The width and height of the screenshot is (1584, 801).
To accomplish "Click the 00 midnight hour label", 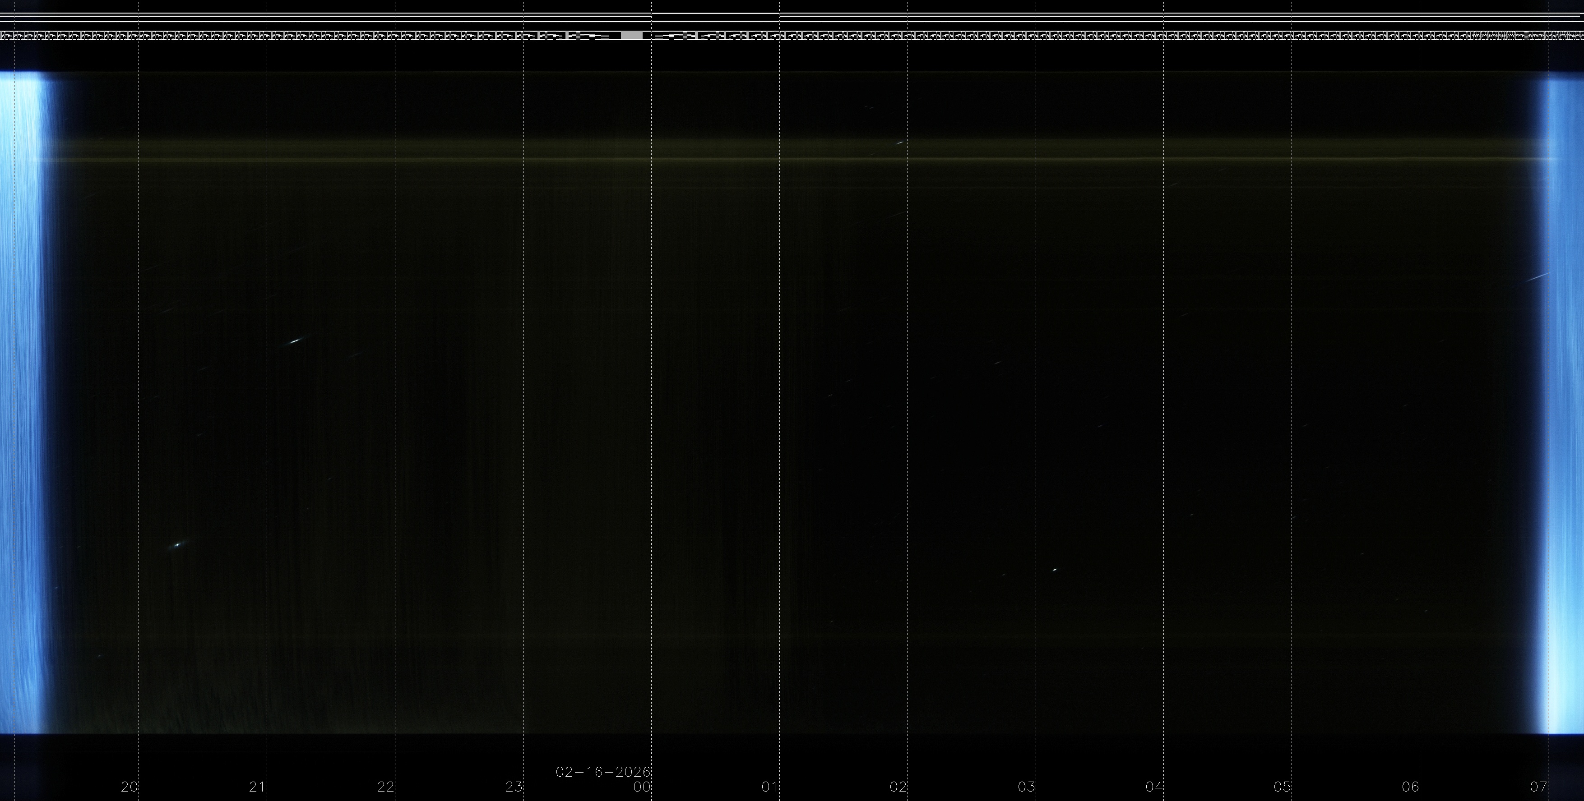I will 642,787.
